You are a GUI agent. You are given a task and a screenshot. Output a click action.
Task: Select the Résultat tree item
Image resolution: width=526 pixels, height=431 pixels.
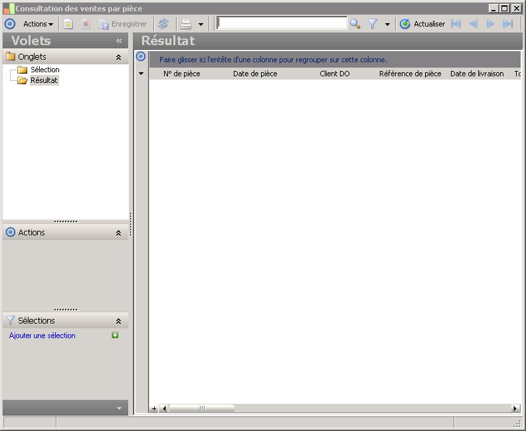pos(44,80)
